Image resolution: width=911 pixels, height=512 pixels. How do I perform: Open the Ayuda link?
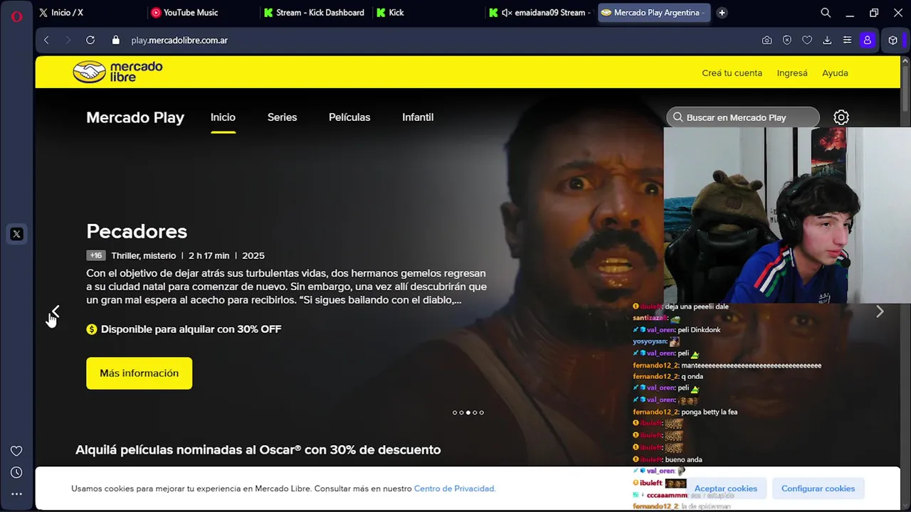pyautogui.click(x=835, y=73)
